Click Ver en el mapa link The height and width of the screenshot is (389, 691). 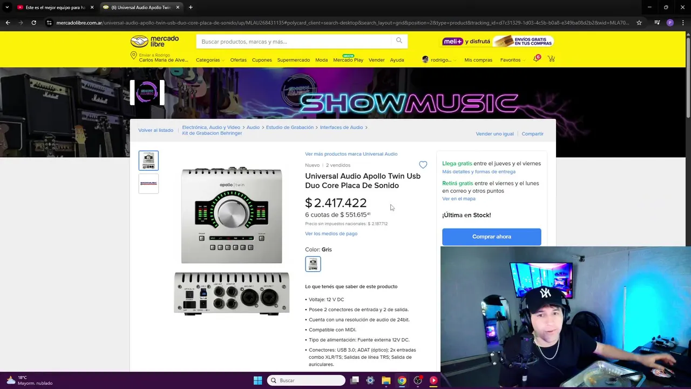coord(458,199)
